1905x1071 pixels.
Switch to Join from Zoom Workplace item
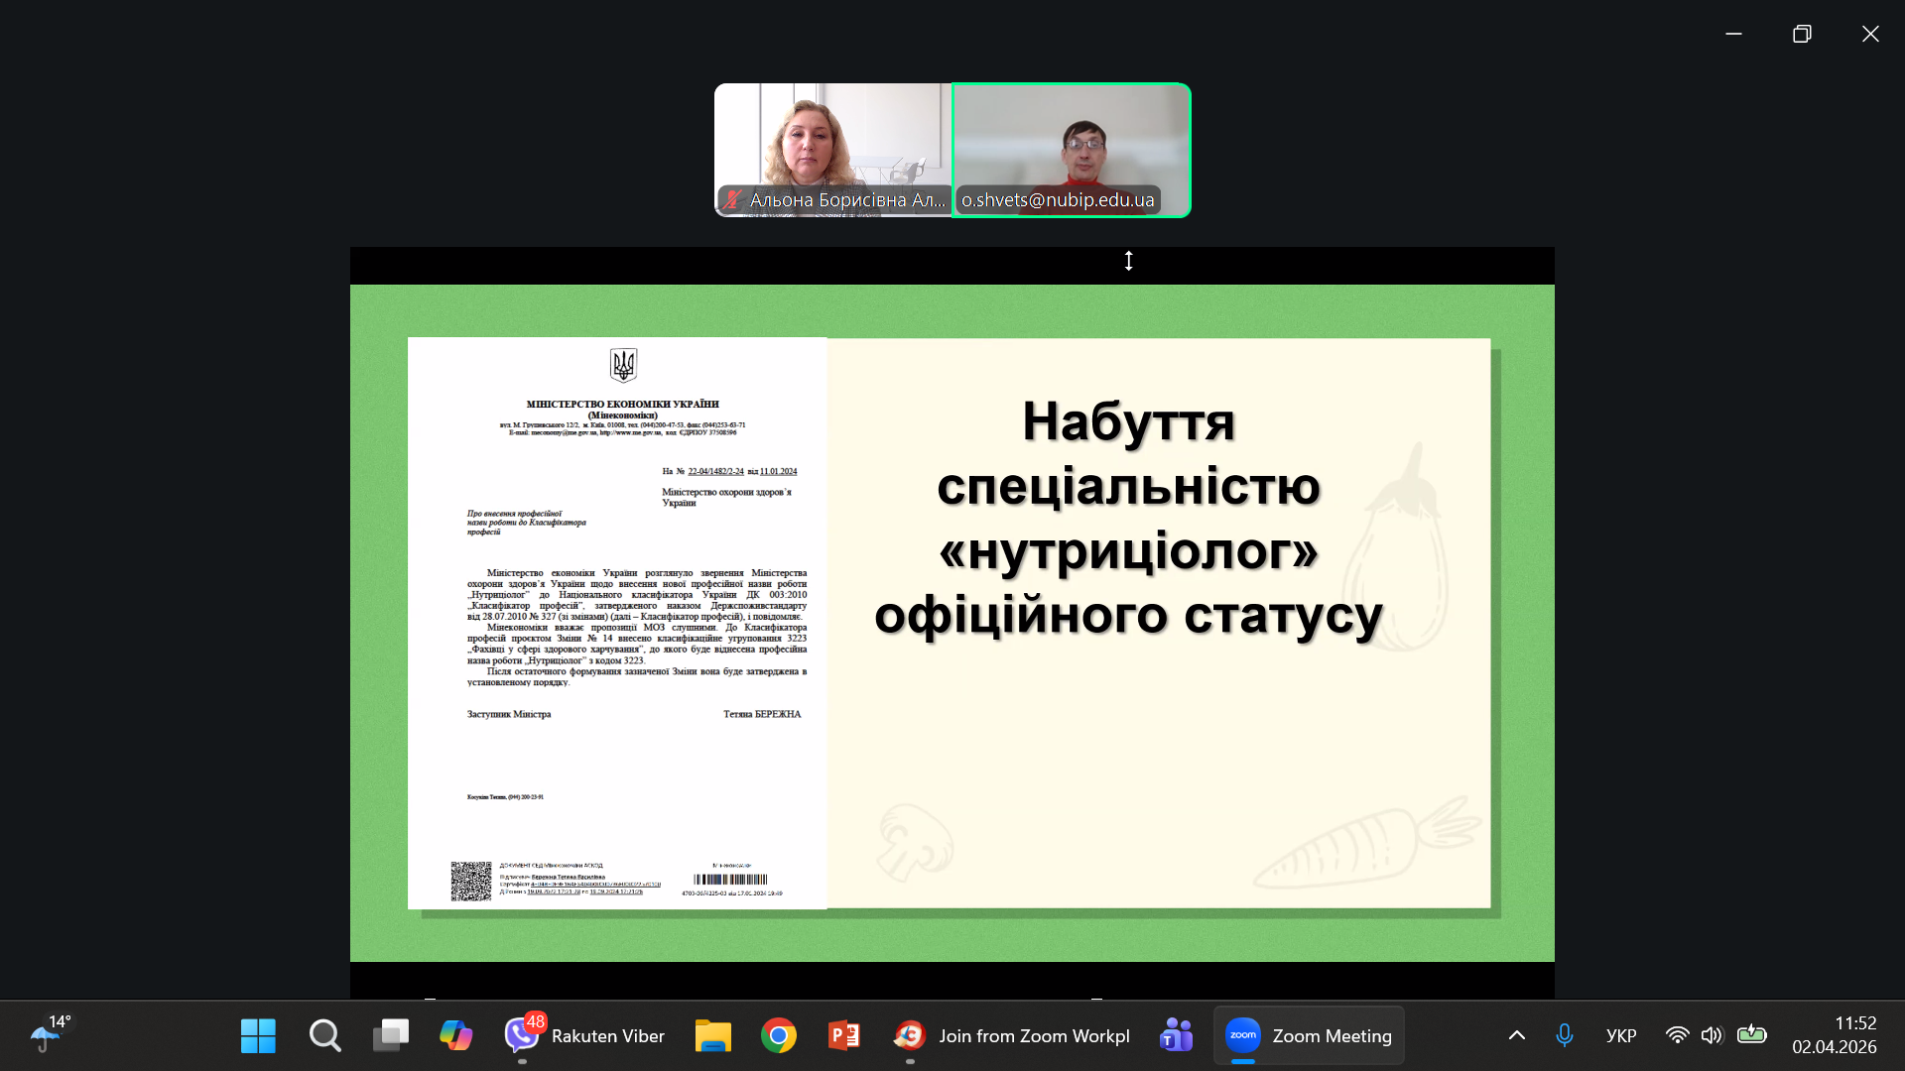coord(1012,1035)
